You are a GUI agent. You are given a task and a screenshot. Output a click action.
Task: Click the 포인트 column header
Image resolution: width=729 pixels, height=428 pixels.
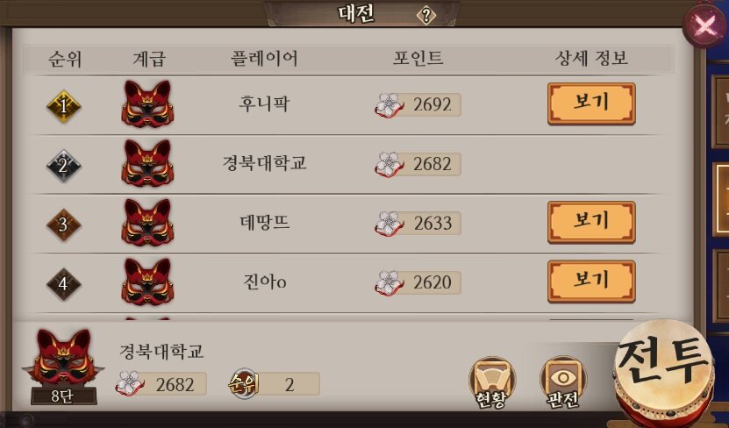click(x=418, y=59)
